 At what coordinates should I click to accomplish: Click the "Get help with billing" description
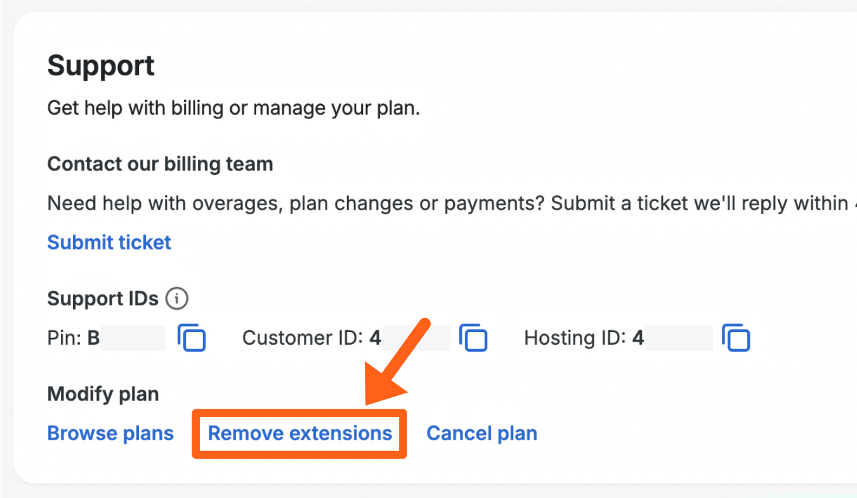233,108
